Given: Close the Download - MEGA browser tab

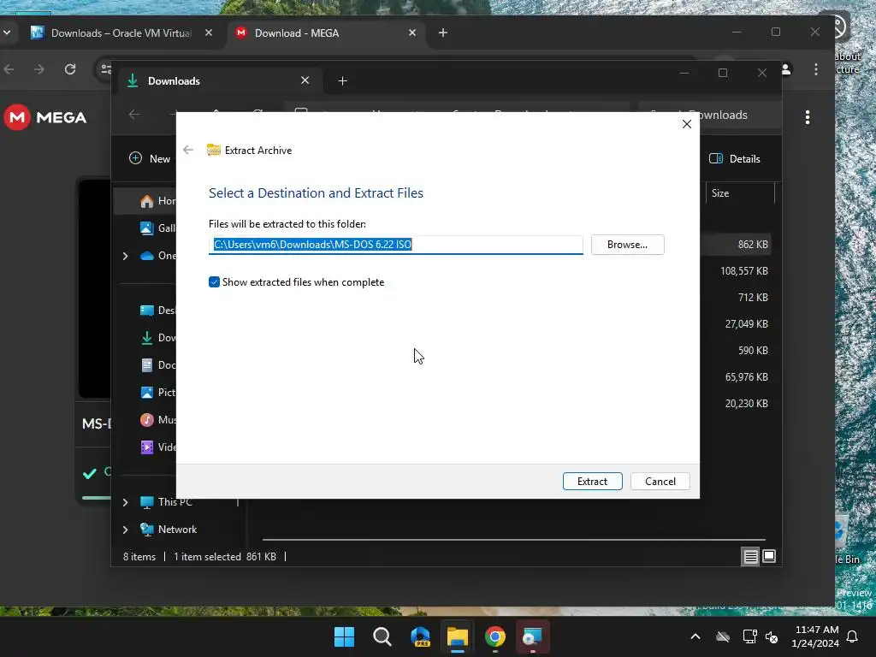Looking at the screenshot, I should point(412,33).
